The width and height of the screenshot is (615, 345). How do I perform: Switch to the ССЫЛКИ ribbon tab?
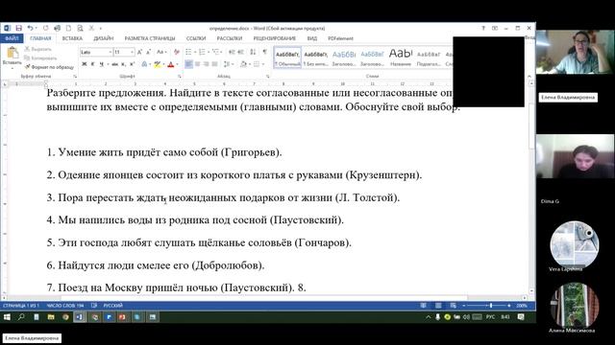pyautogui.click(x=196, y=38)
